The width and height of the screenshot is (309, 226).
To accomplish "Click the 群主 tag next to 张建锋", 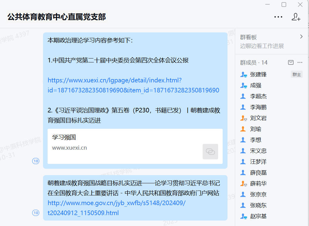I will 297,75.
